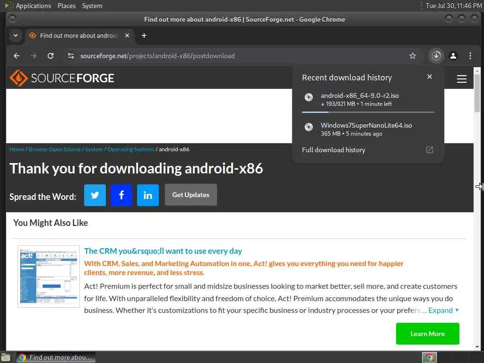Viewport: 484px width, 363px height.
Task: Open the Applications menu
Action: click(34, 6)
